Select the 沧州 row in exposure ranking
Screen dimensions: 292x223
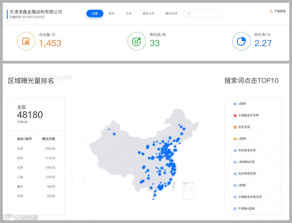click(x=36, y=158)
